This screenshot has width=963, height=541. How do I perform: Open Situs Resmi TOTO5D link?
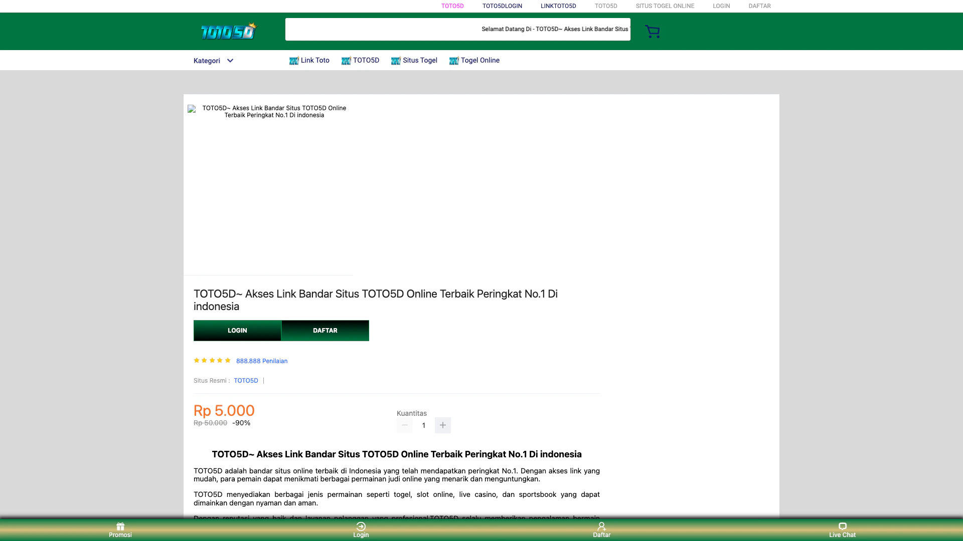(246, 381)
